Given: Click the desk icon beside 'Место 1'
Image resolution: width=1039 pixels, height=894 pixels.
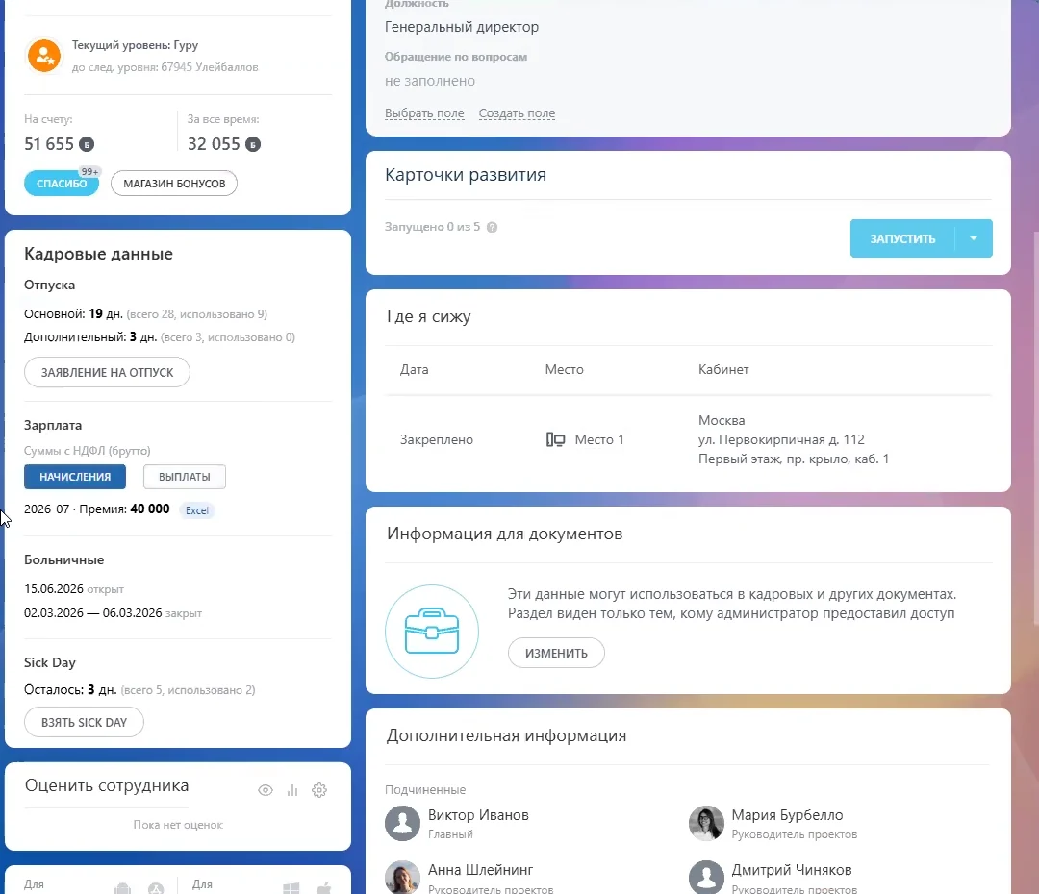Looking at the screenshot, I should 555,439.
